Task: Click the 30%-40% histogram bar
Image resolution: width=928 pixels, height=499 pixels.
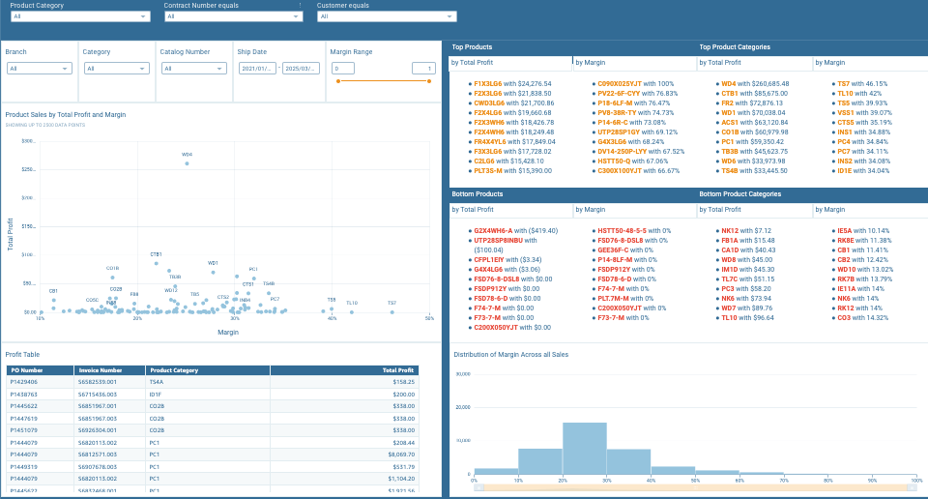Action: (628, 461)
